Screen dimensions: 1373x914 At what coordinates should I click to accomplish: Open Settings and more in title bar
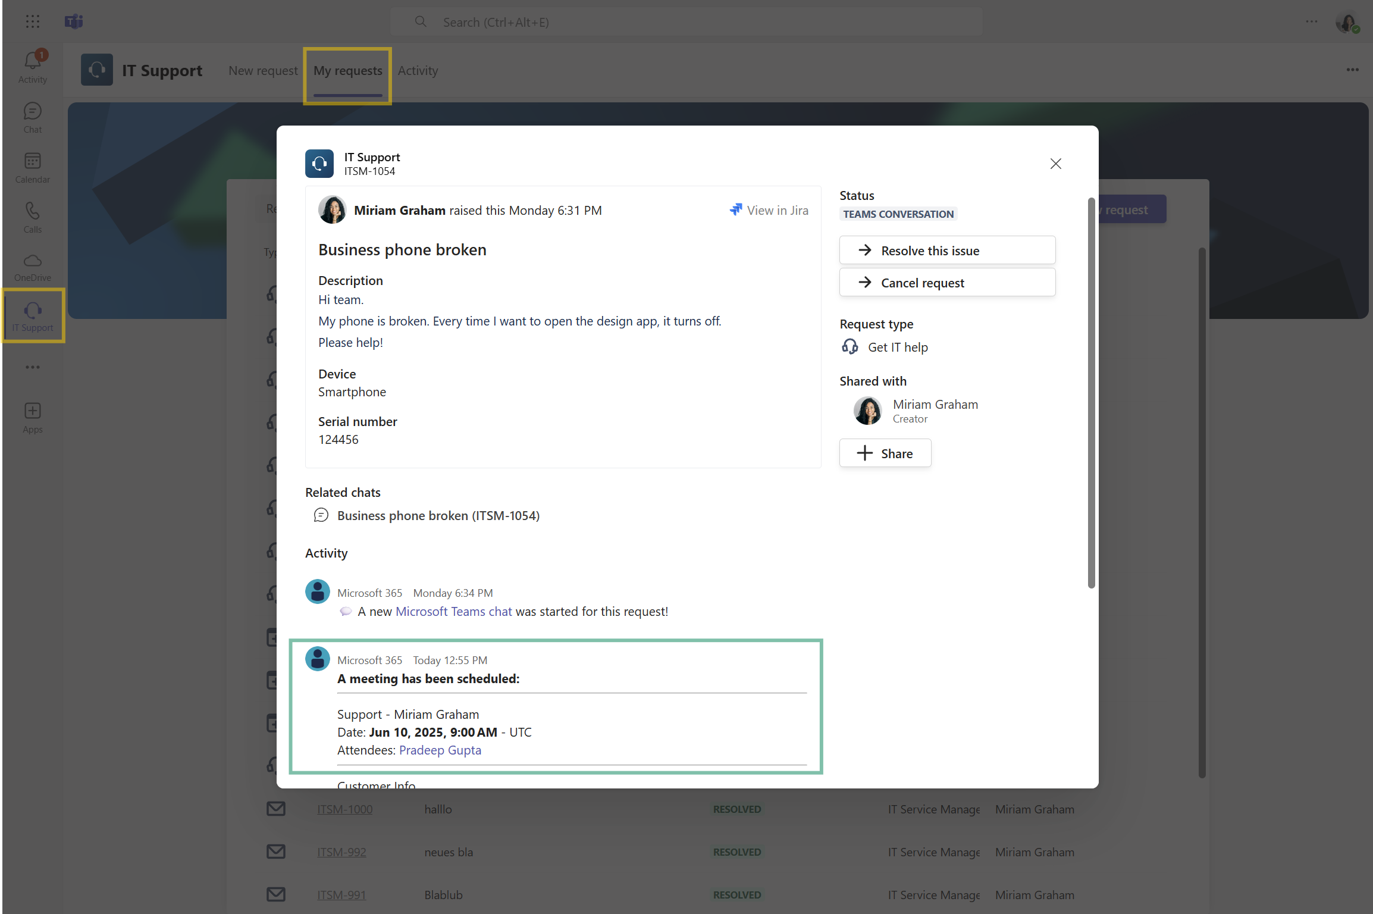tap(1311, 22)
